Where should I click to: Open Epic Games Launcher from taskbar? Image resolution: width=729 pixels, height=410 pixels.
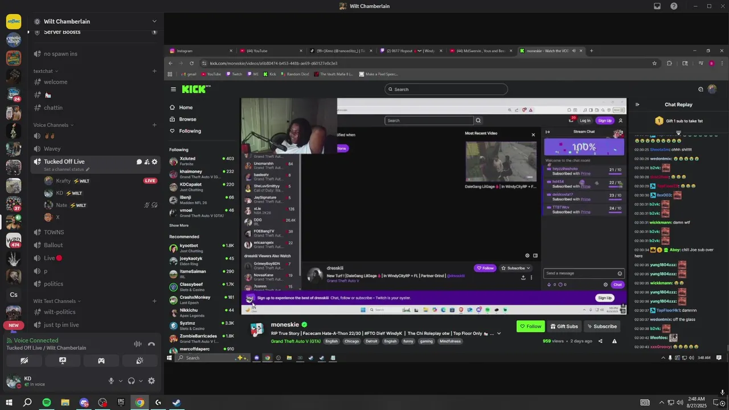(x=121, y=403)
